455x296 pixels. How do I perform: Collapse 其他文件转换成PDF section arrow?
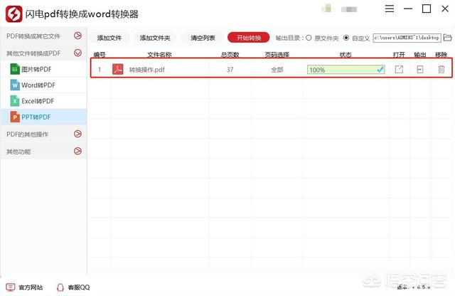point(77,53)
